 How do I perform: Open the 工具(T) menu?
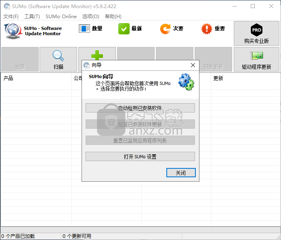32,16
